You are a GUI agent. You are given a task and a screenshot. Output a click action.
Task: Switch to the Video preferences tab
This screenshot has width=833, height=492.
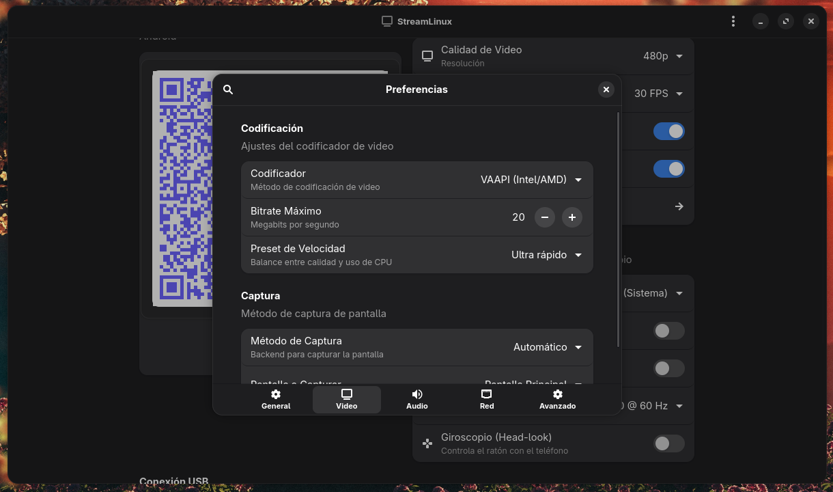tap(347, 400)
